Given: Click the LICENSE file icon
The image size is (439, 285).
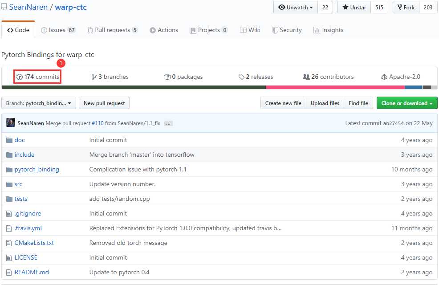Looking at the screenshot, I should click(x=8, y=257).
